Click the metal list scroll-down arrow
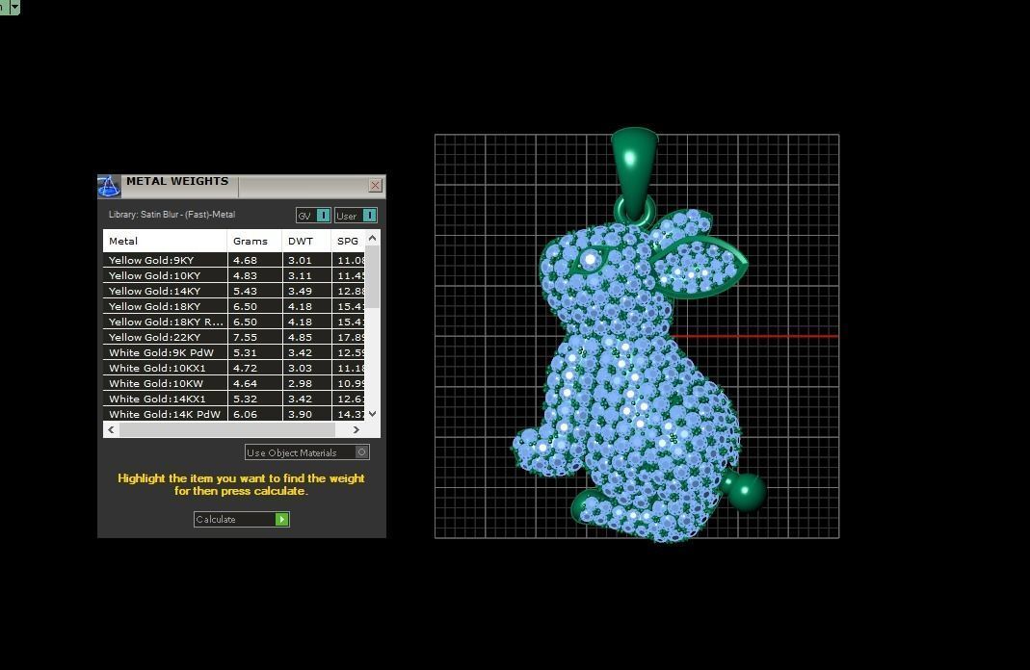 point(373,413)
